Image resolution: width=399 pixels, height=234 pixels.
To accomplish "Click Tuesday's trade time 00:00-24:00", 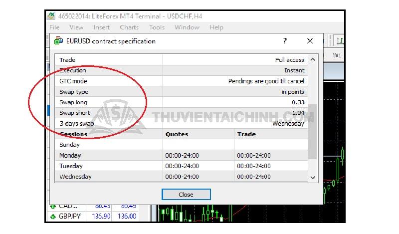I will [x=254, y=166].
